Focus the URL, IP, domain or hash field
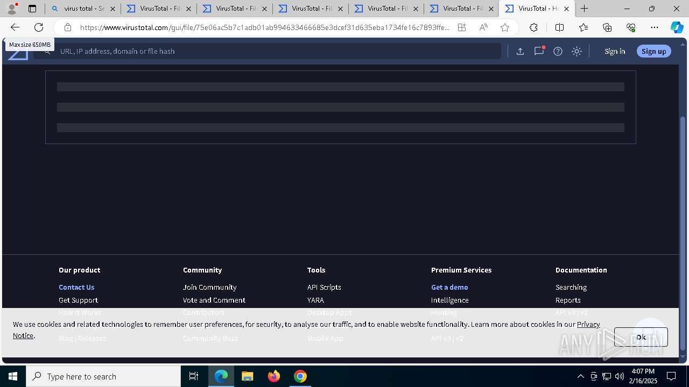Image resolution: width=689 pixels, height=387 pixels. click(268, 51)
